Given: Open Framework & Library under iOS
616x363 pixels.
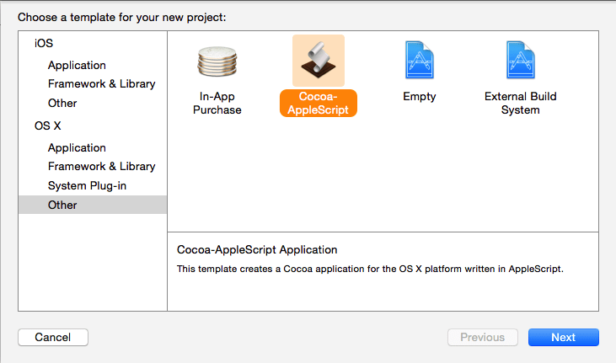Looking at the screenshot, I should (x=101, y=84).
